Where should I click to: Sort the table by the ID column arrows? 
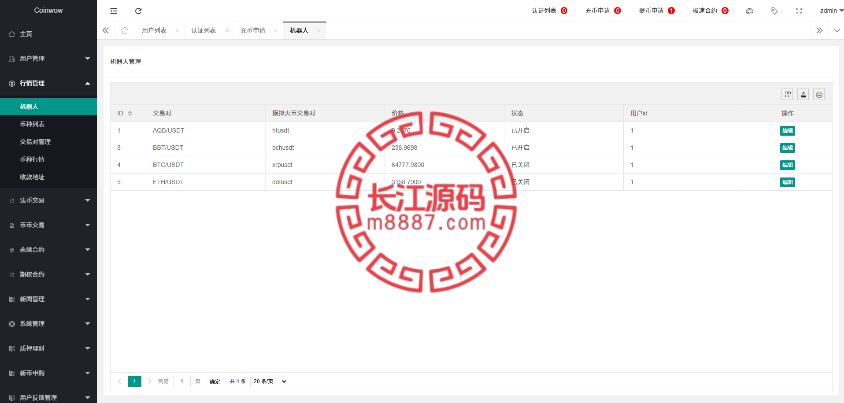coord(130,113)
